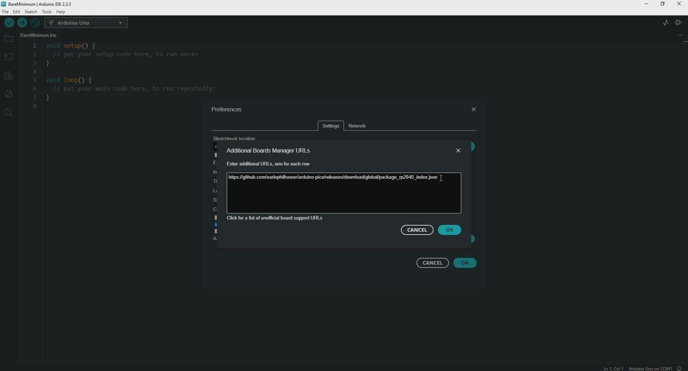The width and height of the screenshot is (688, 371).
Task: Click the Ln 1, Col 1 status entry
Action: point(613,368)
